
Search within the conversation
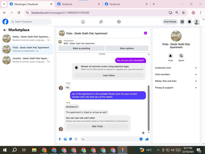pos(181,56)
